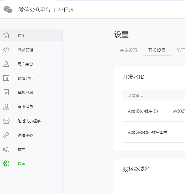Screen dimensions: 185x193
Task: Select the 开发设置 tab
Action: coord(157,50)
